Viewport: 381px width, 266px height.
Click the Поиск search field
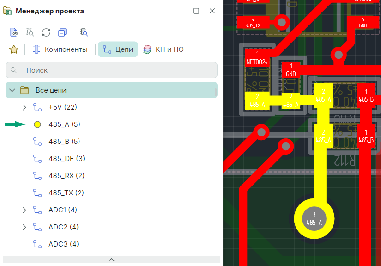coord(111,70)
